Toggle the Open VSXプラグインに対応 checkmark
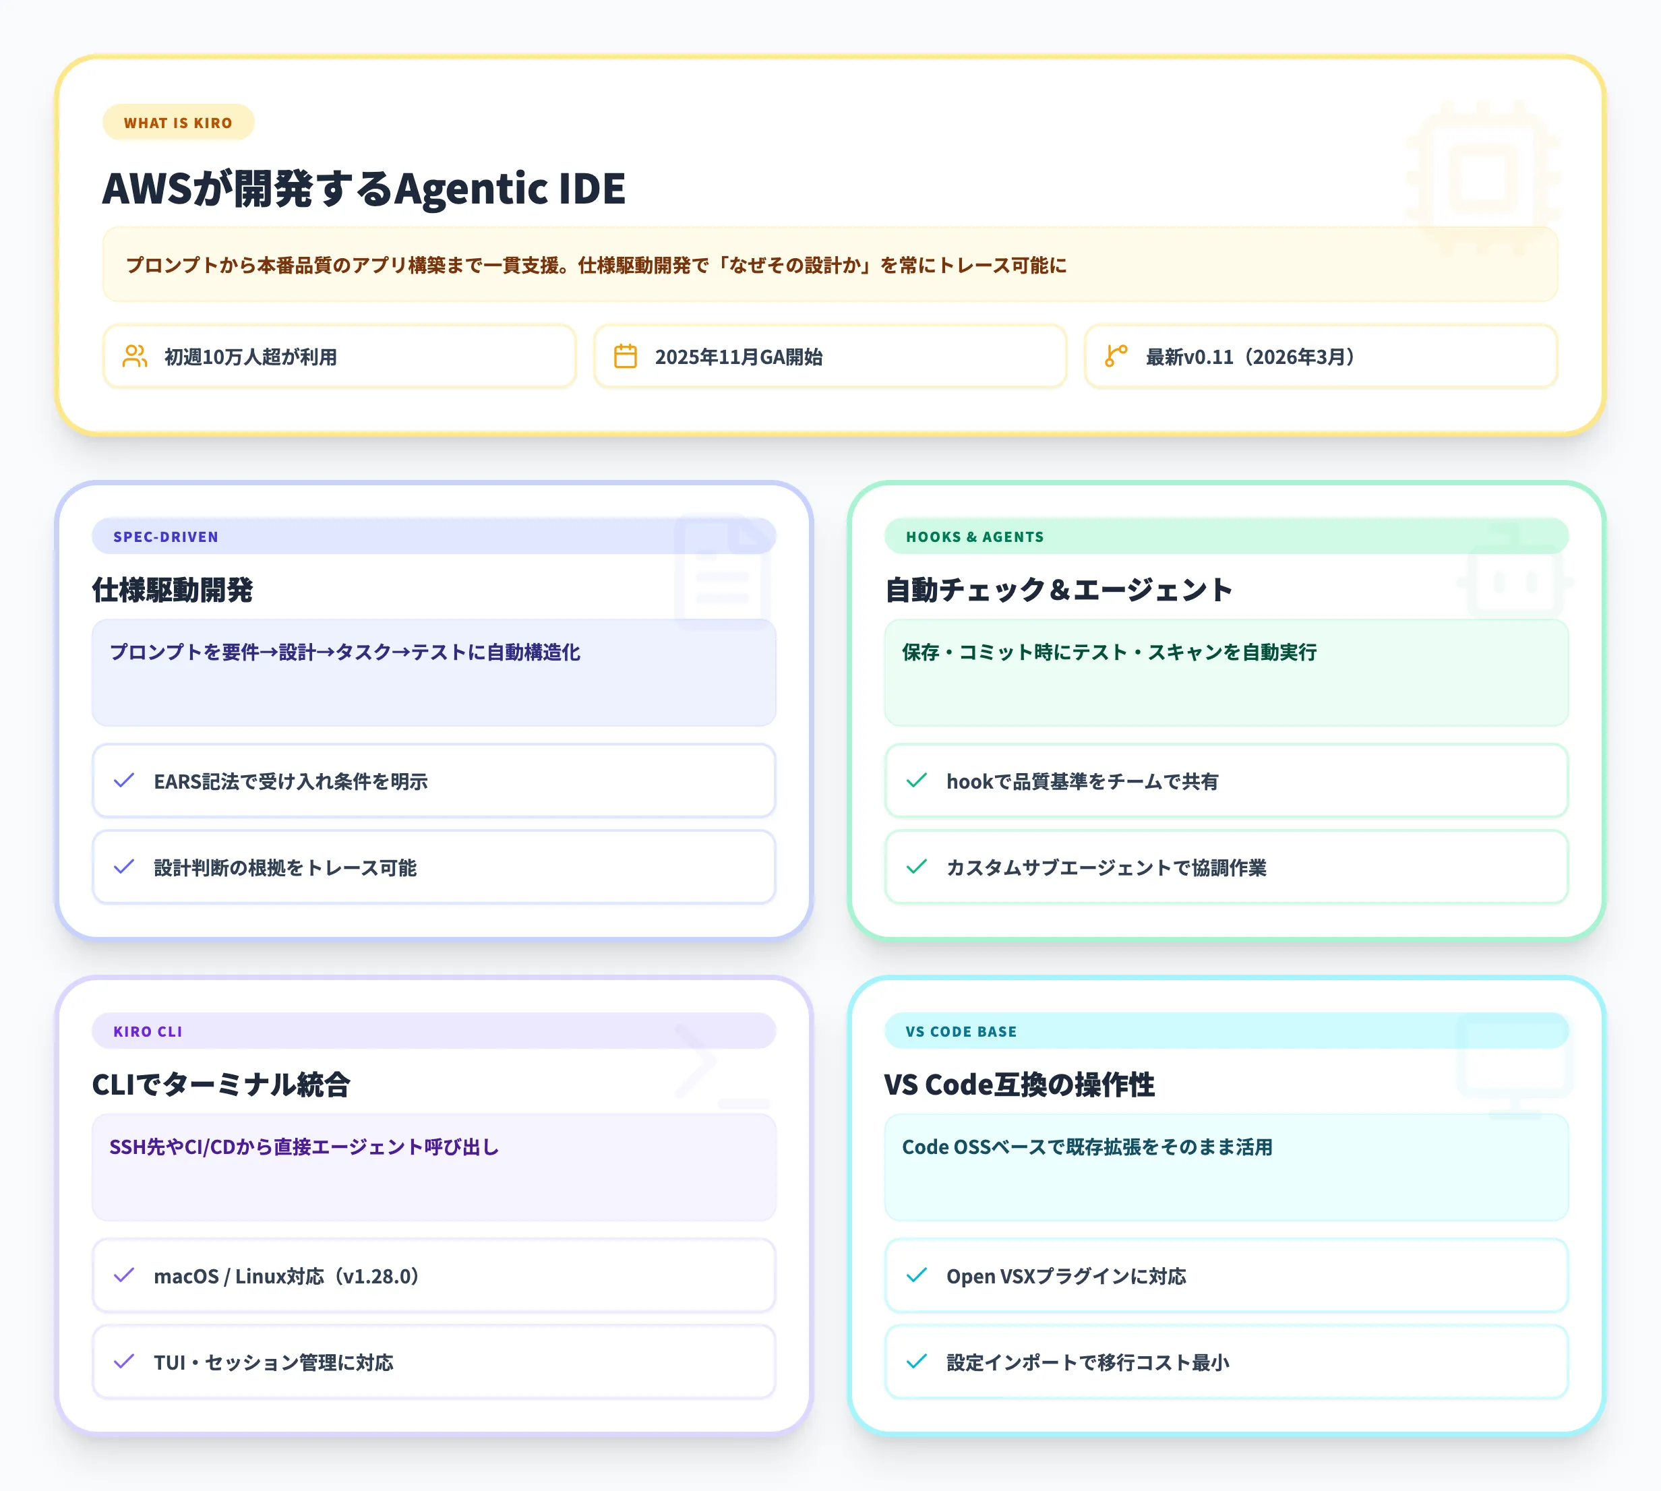 click(915, 1275)
